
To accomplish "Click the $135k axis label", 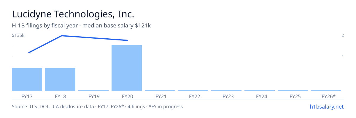I will click(x=18, y=35).
